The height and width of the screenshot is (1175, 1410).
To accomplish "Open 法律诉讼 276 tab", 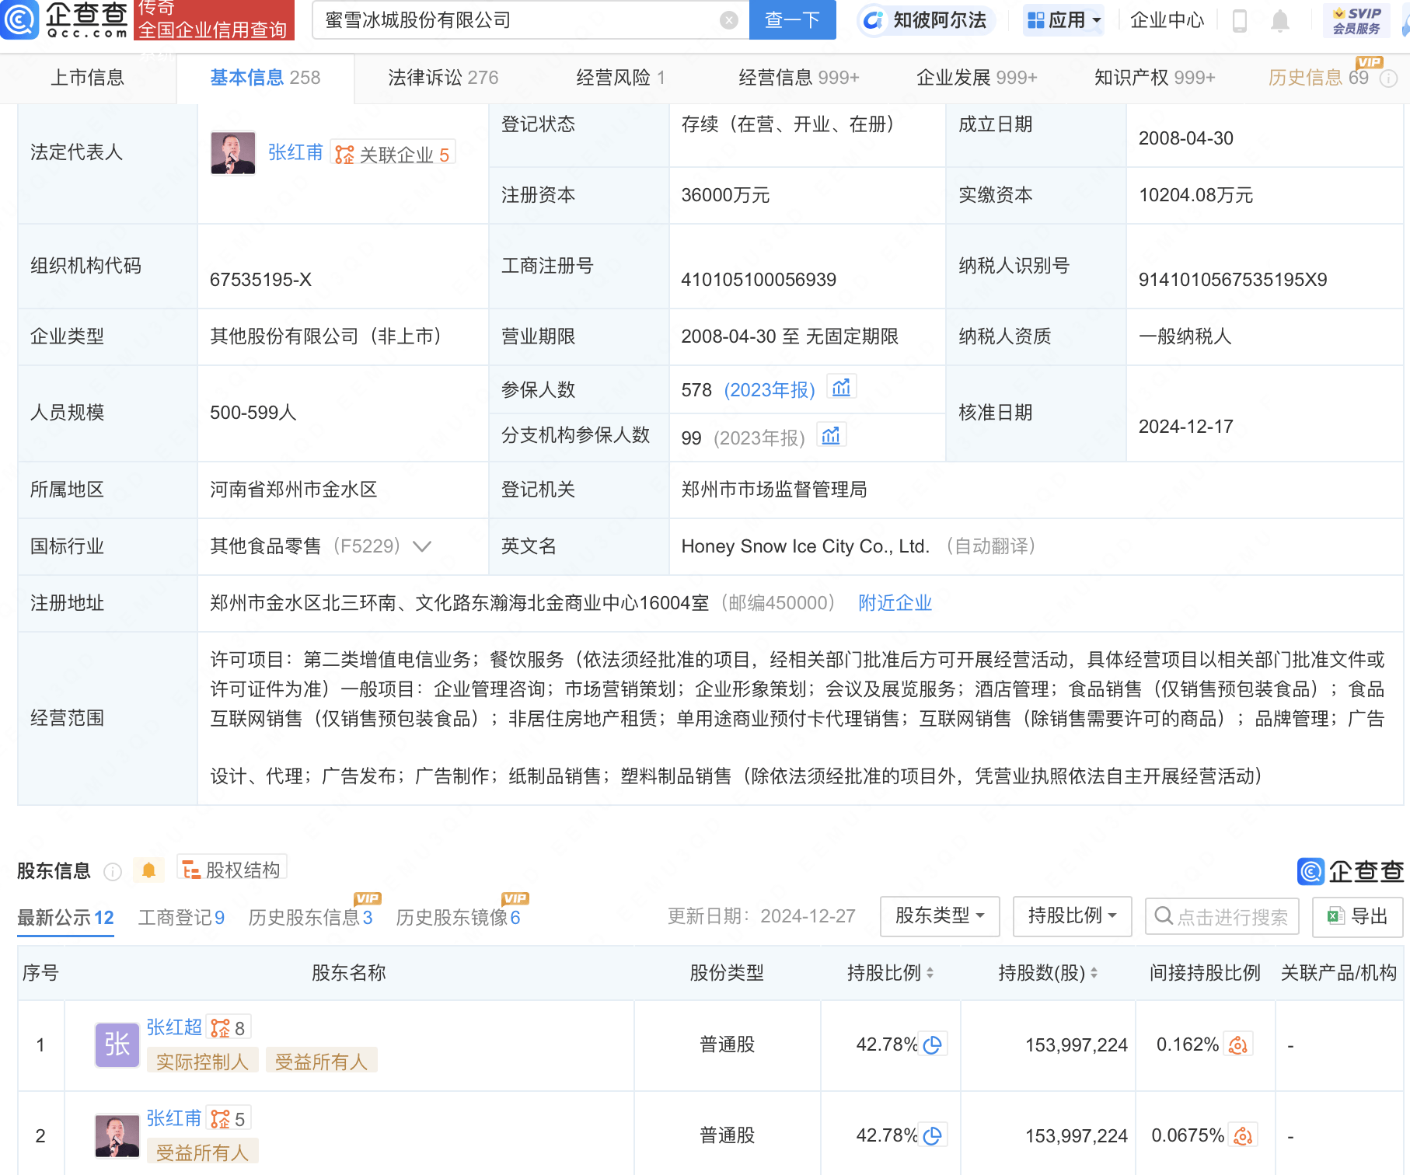I will click(443, 78).
